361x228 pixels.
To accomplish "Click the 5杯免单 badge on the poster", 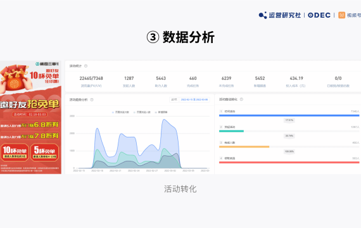I will (x=44, y=152).
